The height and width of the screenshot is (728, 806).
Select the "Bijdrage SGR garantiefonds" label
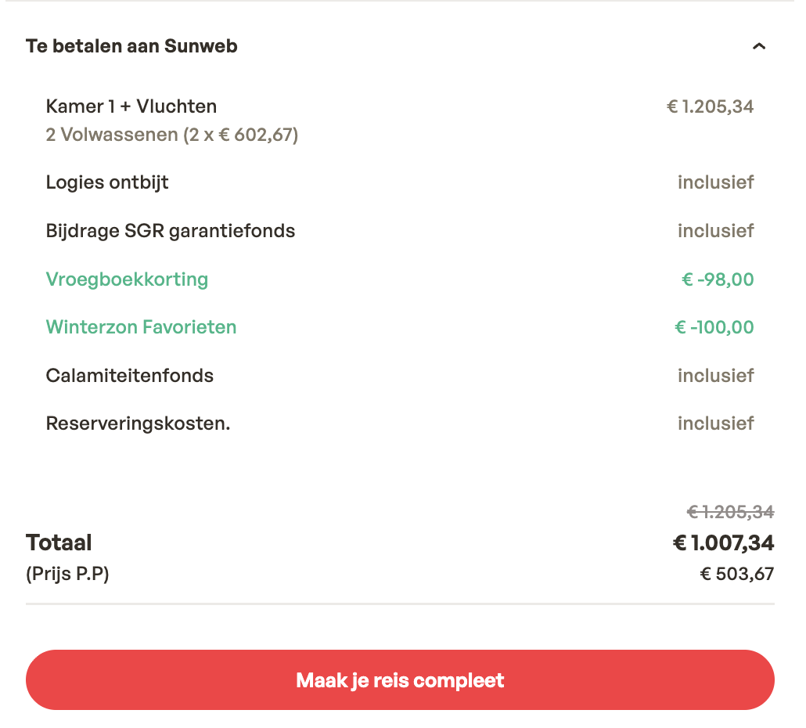[171, 231]
